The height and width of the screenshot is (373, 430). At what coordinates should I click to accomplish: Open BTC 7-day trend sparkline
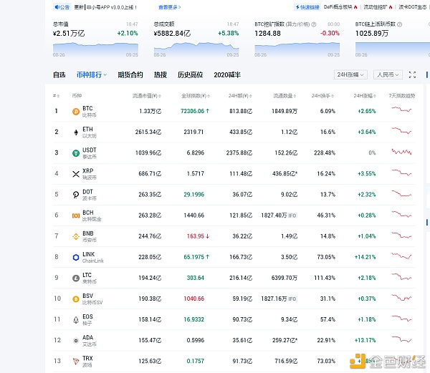[x=401, y=110]
